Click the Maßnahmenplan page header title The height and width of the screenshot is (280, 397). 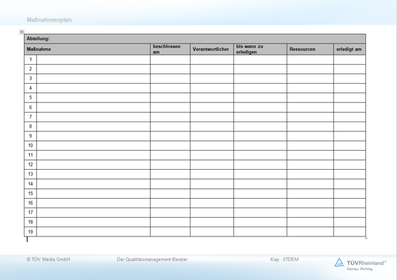point(49,20)
